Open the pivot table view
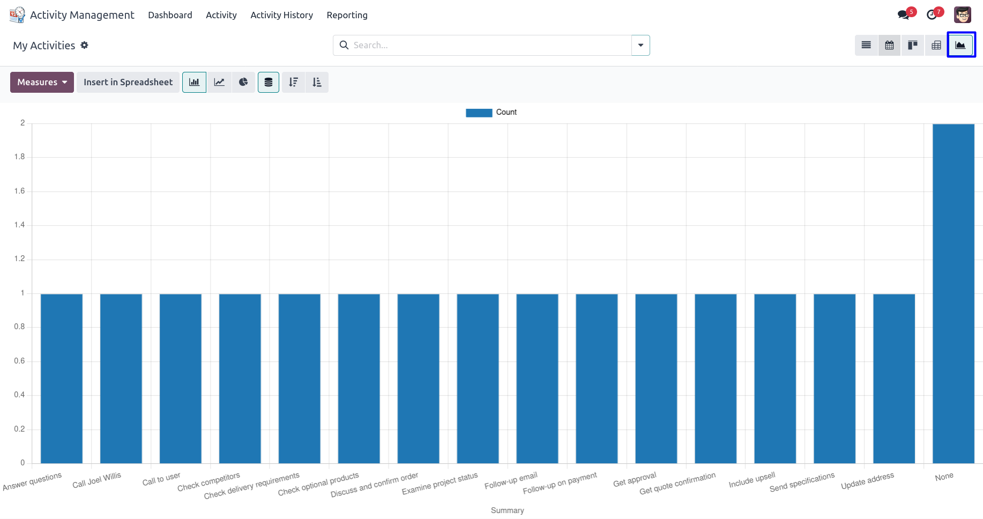 936,45
